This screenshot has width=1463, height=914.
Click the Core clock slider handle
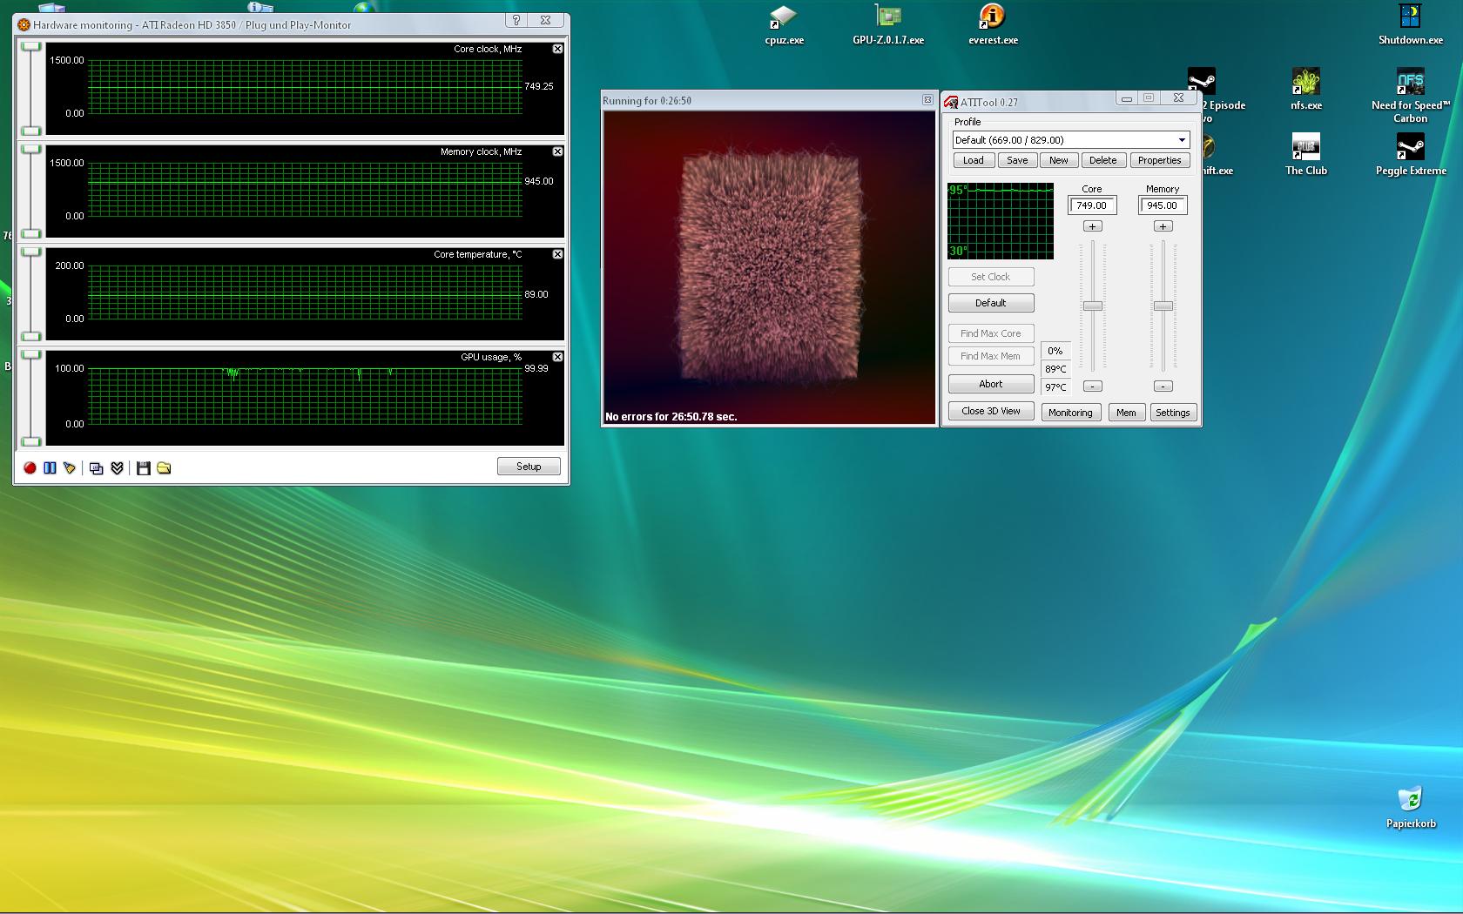pos(1092,306)
